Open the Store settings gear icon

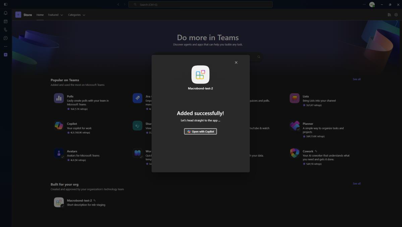click(396, 15)
